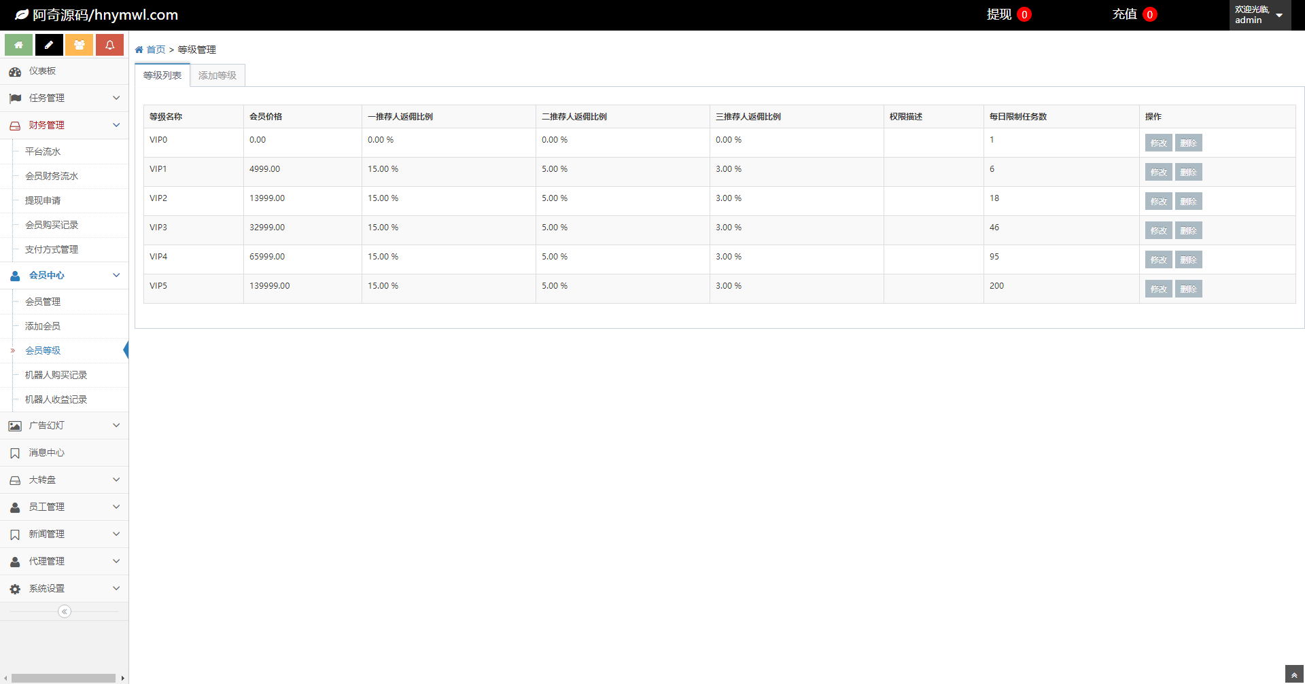This screenshot has width=1305, height=684.
Task: Expand the 任务管理 menu chevron
Action: 116,98
